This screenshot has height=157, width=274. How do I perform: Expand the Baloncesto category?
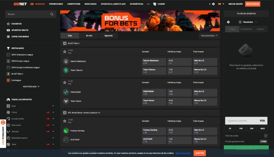tap(53, 125)
